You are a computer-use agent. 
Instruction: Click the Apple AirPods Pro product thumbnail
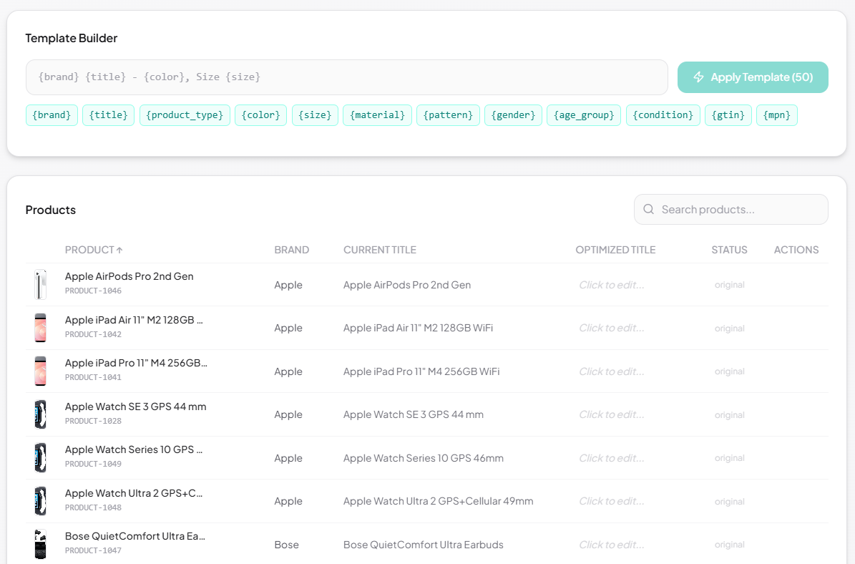[x=40, y=284]
